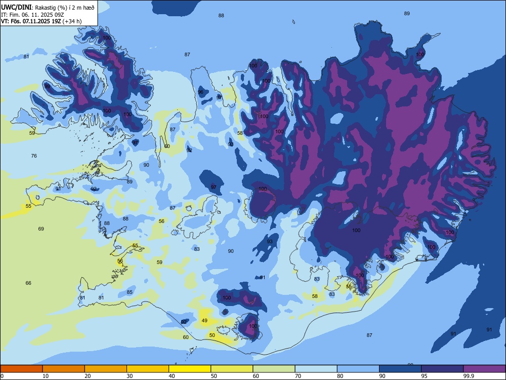Click the legend scale label 80
506x380 pixels.
coord(340,376)
